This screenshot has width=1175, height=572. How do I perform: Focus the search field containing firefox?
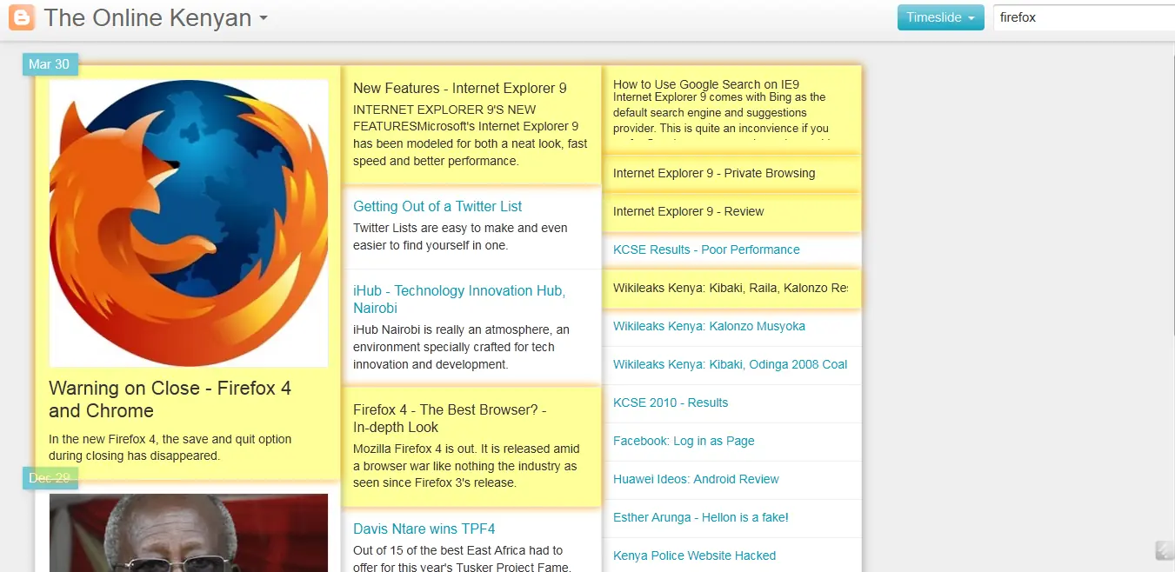click(1084, 17)
